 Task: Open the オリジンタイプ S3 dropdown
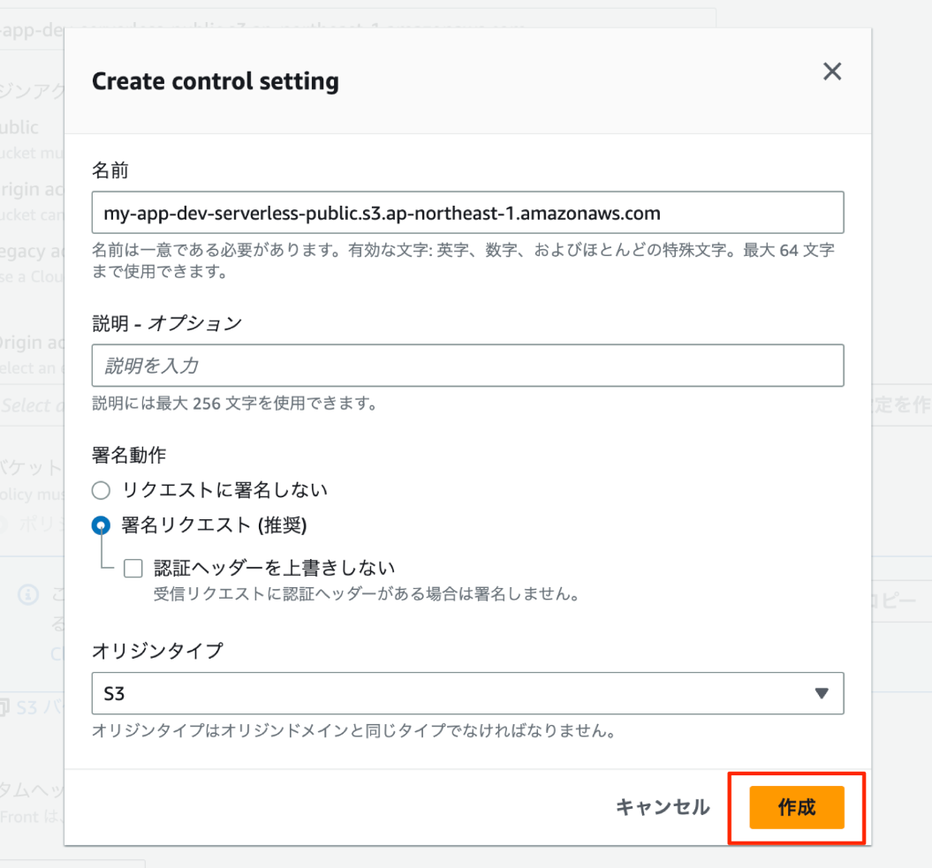coord(468,693)
